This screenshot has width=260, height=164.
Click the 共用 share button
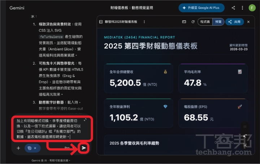tap(234, 22)
